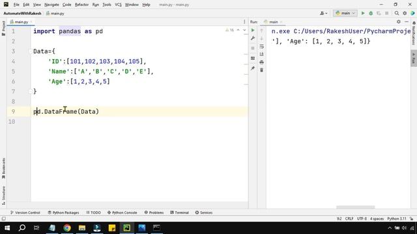Clear all console output trash icon
Screen dimensions: 417x234
pyautogui.click(x=262, y=70)
